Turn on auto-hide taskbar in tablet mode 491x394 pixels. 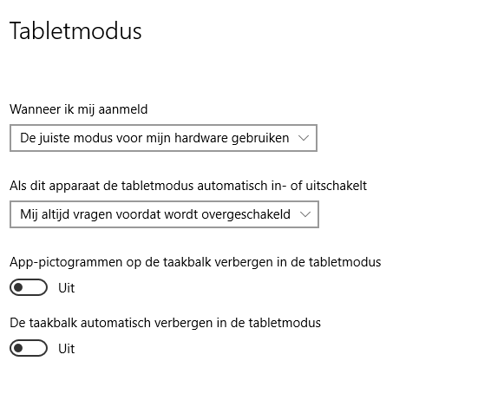point(29,348)
